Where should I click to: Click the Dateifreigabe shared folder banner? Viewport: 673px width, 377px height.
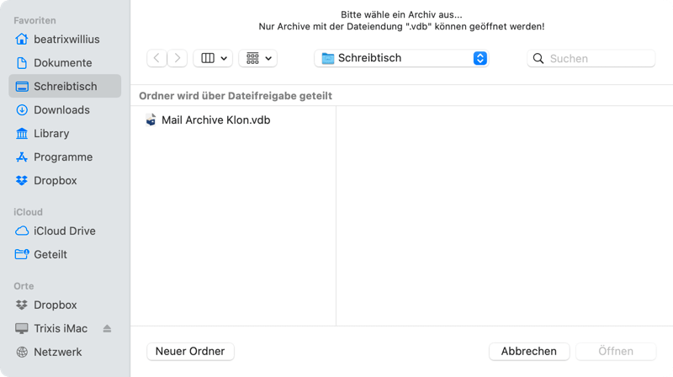(x=236, y=96)
